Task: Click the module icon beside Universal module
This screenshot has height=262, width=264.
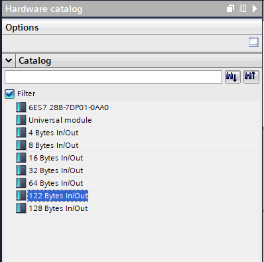Action: 21,120
